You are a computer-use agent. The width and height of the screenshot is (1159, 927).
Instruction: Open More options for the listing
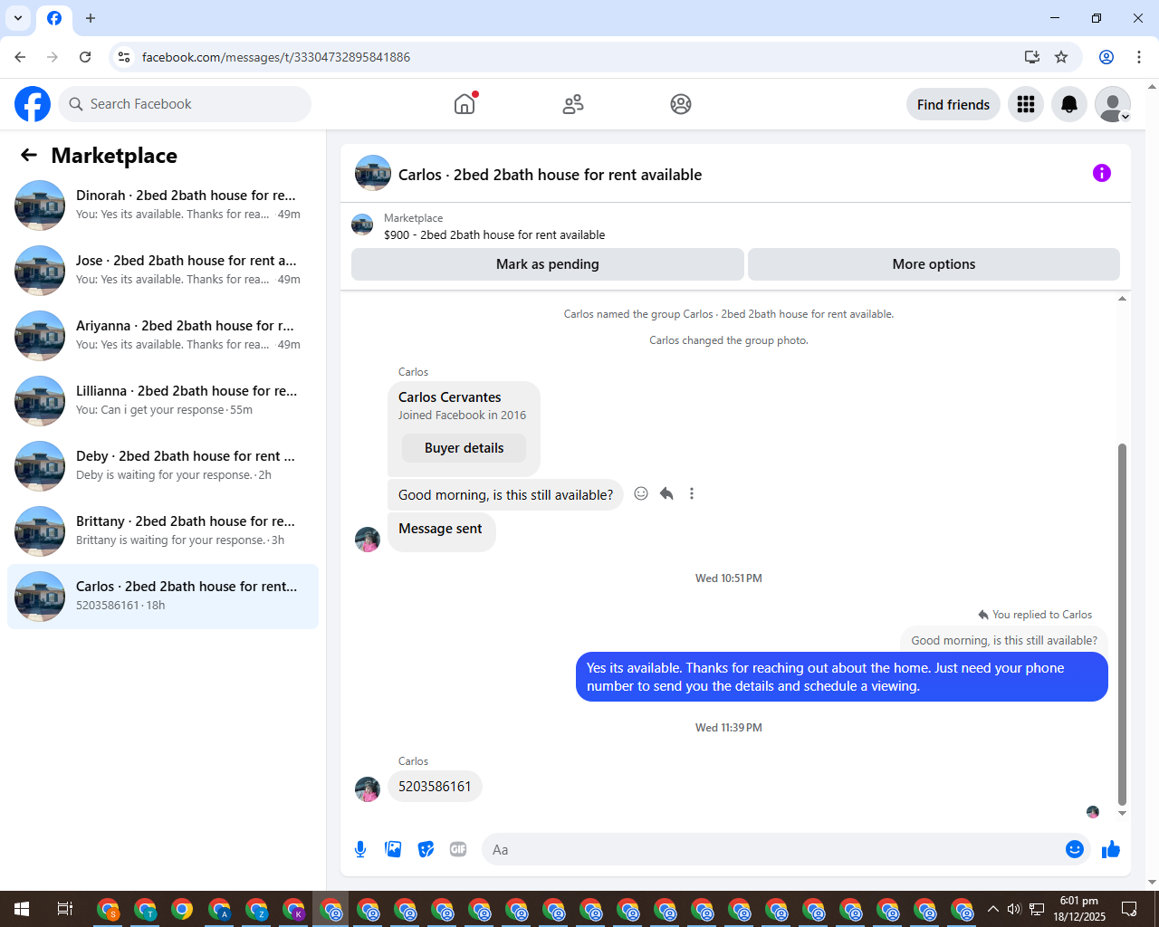(x=934, y=264)
